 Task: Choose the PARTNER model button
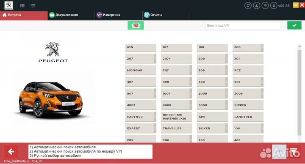coord(141,117)
